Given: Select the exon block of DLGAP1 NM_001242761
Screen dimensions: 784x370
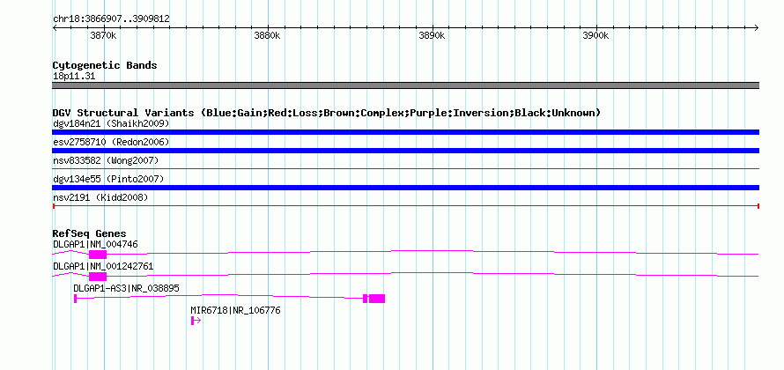Looking at the screenshot, I should pyautogui.click(x=98, y=277).
